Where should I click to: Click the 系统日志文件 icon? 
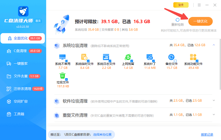[106, 57]
